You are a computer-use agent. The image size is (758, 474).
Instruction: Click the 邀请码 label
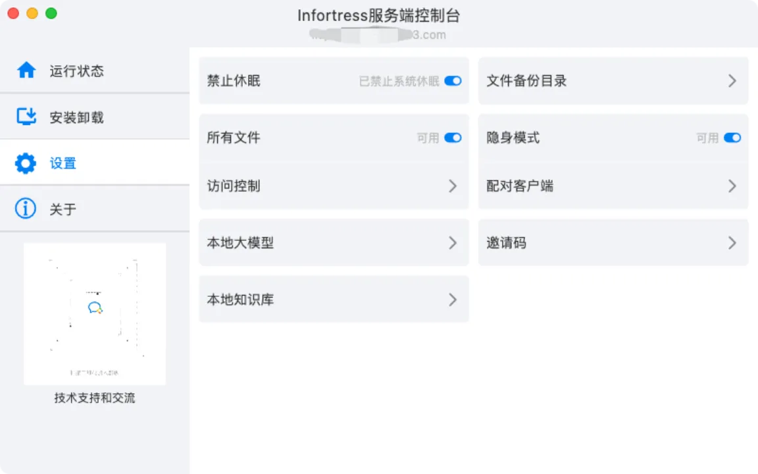[x=506, y=243]
